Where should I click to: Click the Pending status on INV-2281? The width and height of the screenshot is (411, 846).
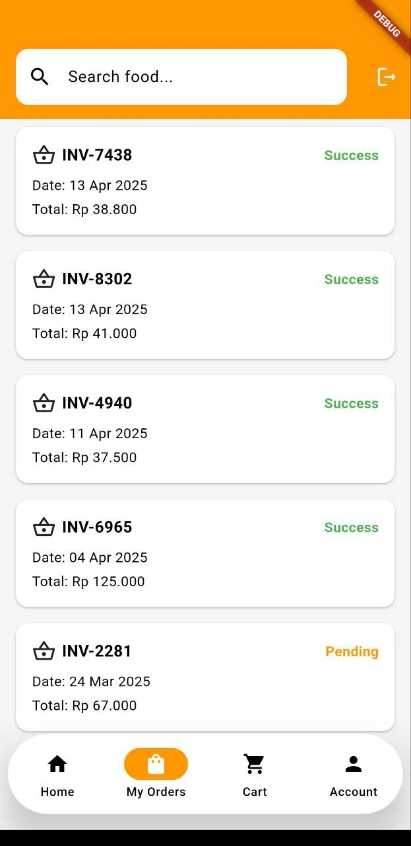pos(352,652)
